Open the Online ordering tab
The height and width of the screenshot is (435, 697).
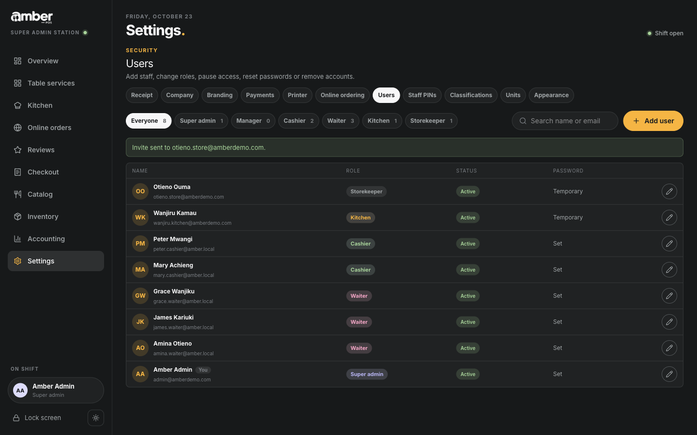[x=342, y=95]
